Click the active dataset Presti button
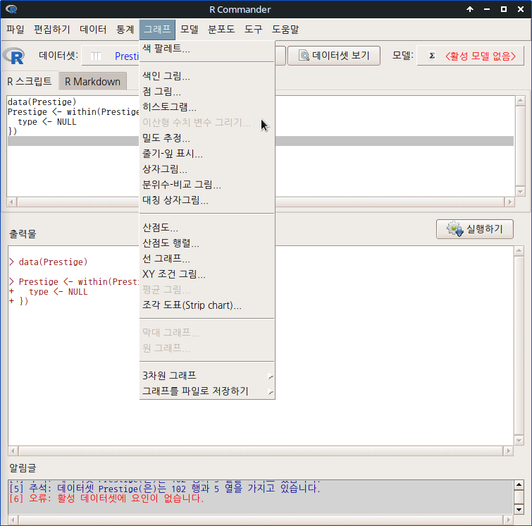The height and width of the screenshot is (526, 532). [x=110, y=56]
